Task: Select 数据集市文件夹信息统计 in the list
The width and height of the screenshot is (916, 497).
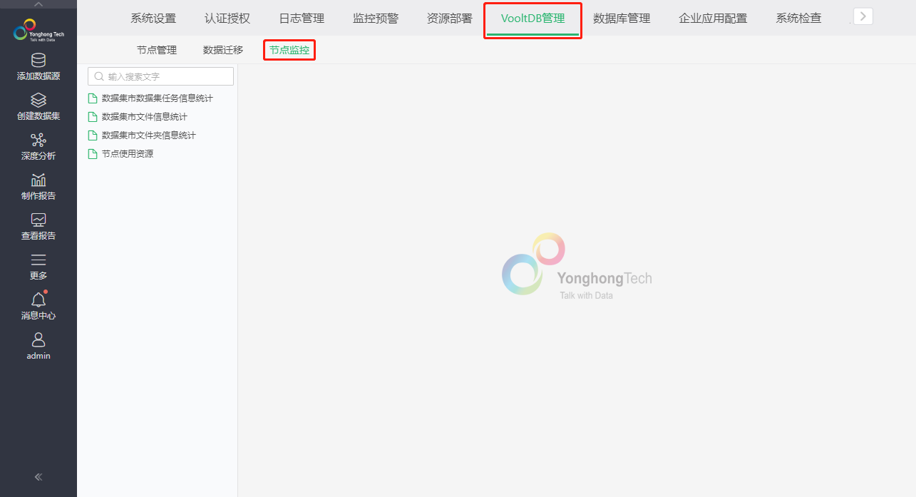Action: [148, 135]
